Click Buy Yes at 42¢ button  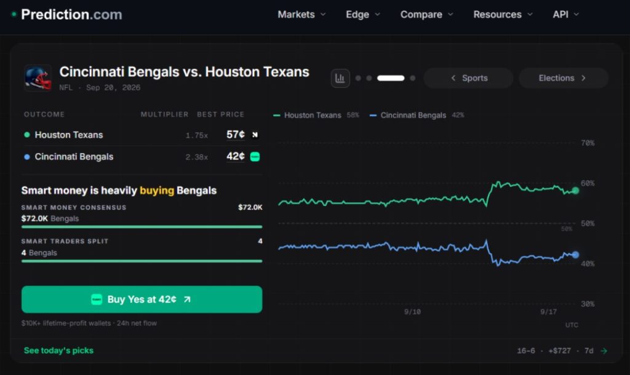pyautogui.click(x=142, y=299)
